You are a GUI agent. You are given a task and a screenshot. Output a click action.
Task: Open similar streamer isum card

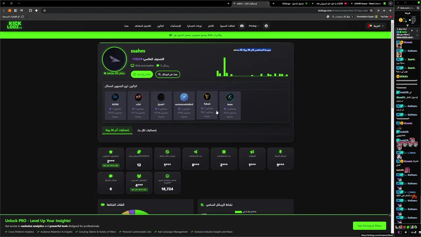(230, 105)
